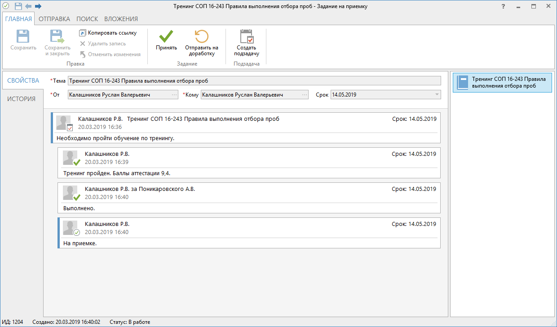557x327 pixels.
Task: Open attached training document in right panel
Action: (502, 82)
